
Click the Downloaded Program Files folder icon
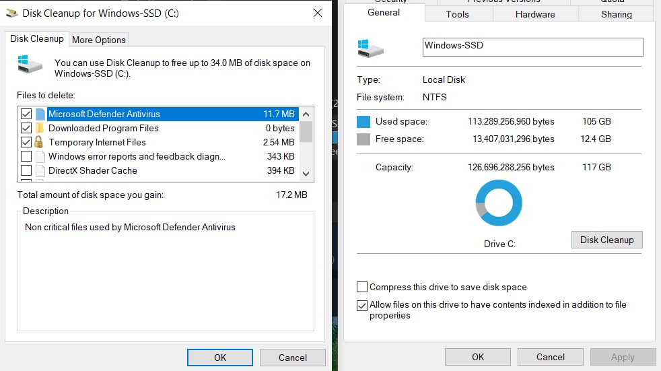(40, 128)
